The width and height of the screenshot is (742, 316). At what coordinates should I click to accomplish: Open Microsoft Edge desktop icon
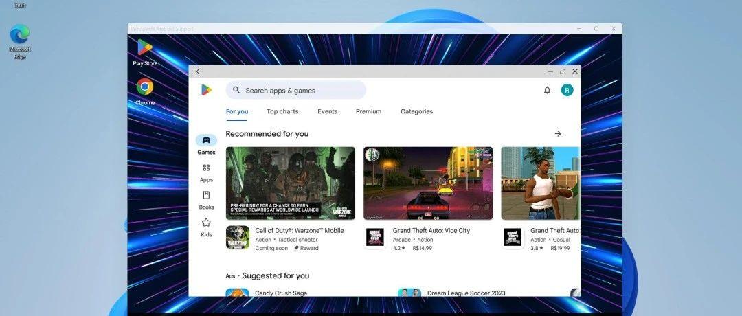tap(20, 42)
